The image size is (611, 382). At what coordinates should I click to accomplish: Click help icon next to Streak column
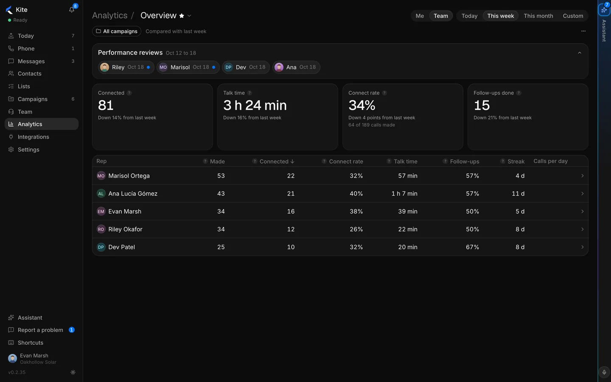coord(503,161)
